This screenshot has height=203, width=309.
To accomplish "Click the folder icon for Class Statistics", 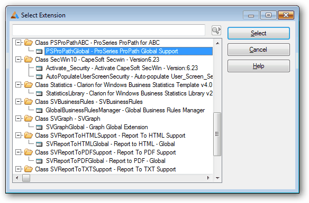I will (29, 84).
